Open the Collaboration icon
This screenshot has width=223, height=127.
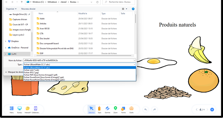pyautogui.click(x=36, y=110)
